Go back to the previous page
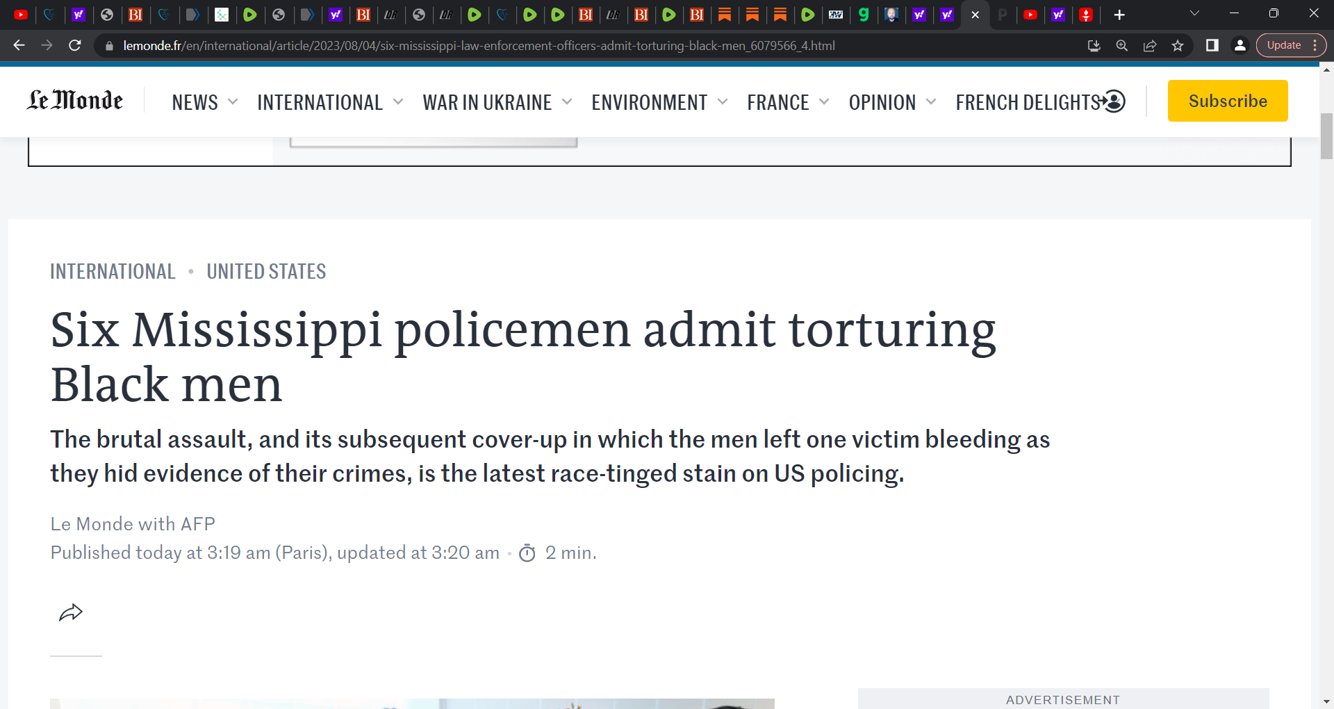The image size is (1334, 709). point(19,45)
